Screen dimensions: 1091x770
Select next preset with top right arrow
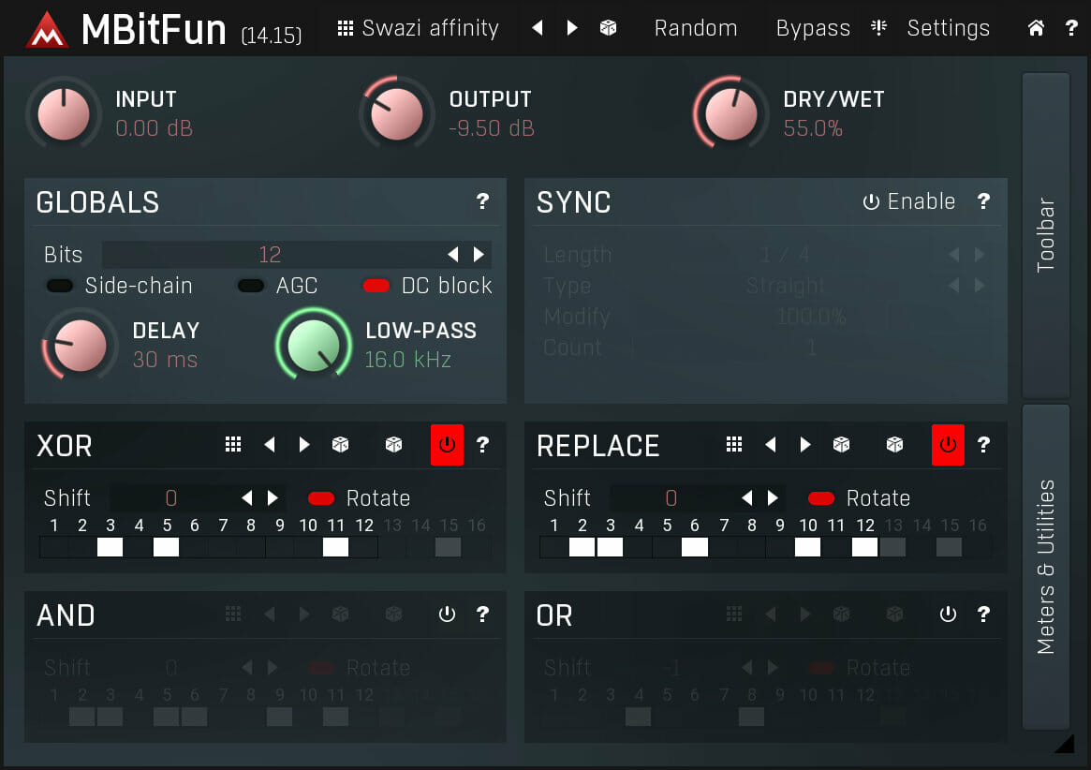(x=572, y=28)
